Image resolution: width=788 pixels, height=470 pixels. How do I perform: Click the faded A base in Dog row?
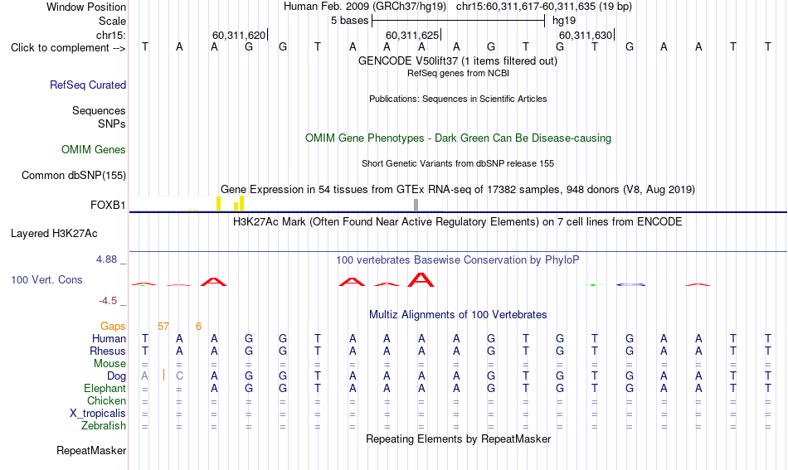pyautogui.click(x=144, y=376)
